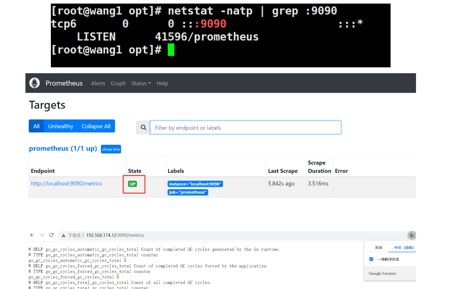The width and height of the screenshot is (461, 289).
Task: Click the Google Translate label
Action: point(382,273)
